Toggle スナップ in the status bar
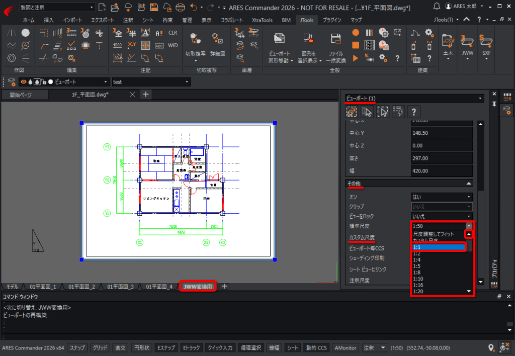 pyautogui.click(x=77, y=347)
